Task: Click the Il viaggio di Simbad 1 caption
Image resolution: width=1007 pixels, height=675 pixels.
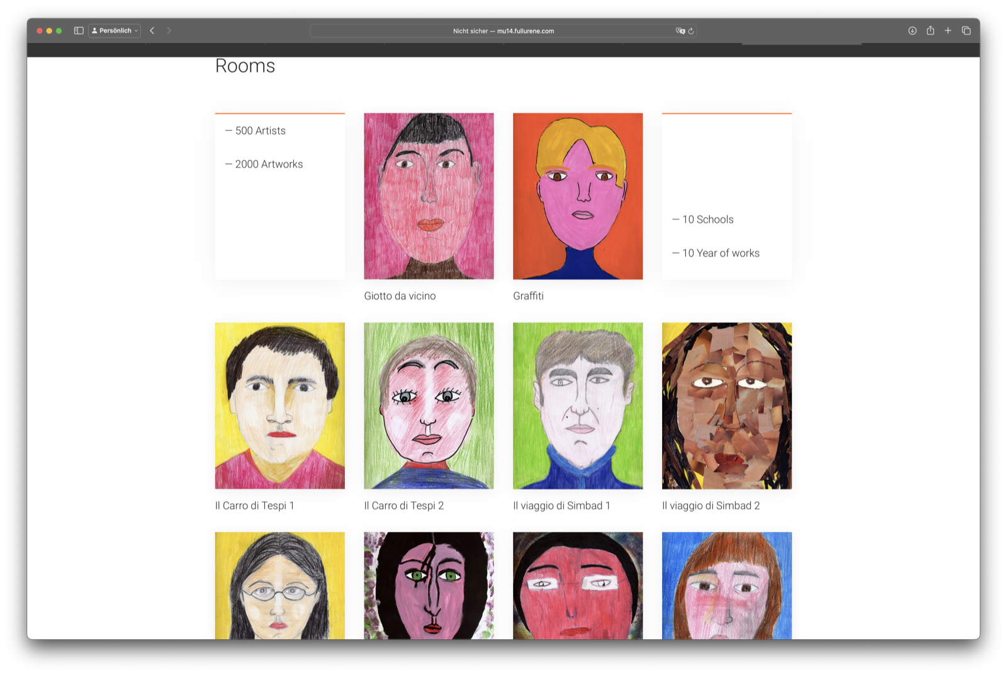Action: (x=561, y=506)
